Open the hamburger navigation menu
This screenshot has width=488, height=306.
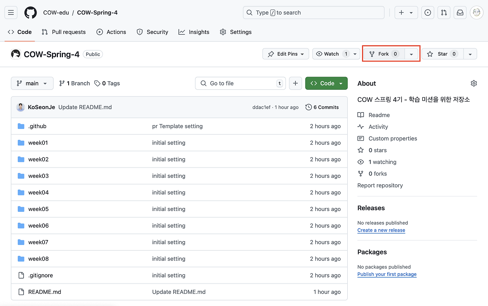click(x=11, y=13)
